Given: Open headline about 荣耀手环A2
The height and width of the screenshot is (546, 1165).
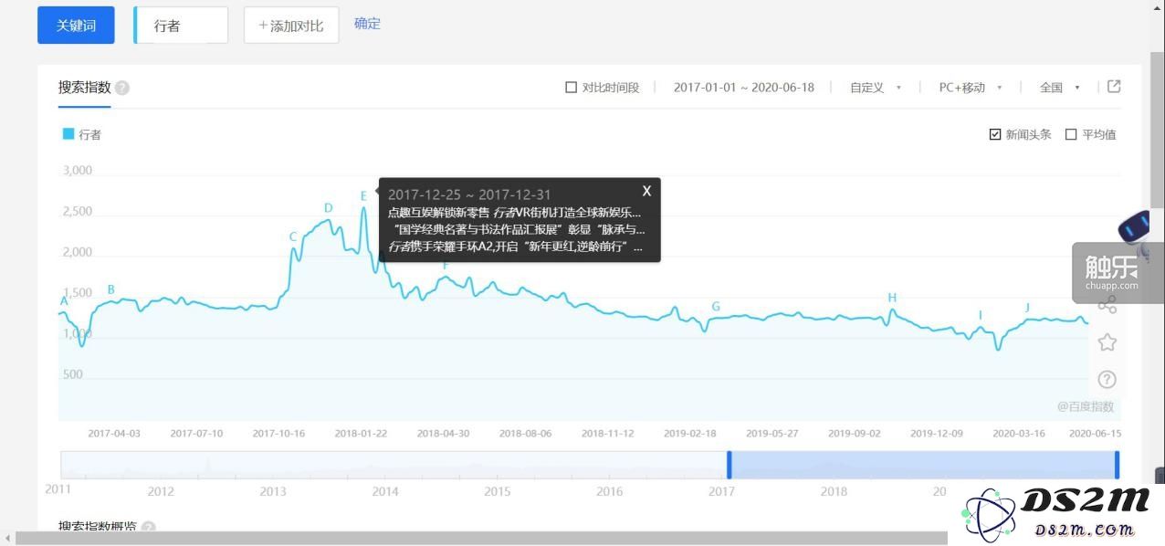Looking at the screenshot, I should [516, 247].
